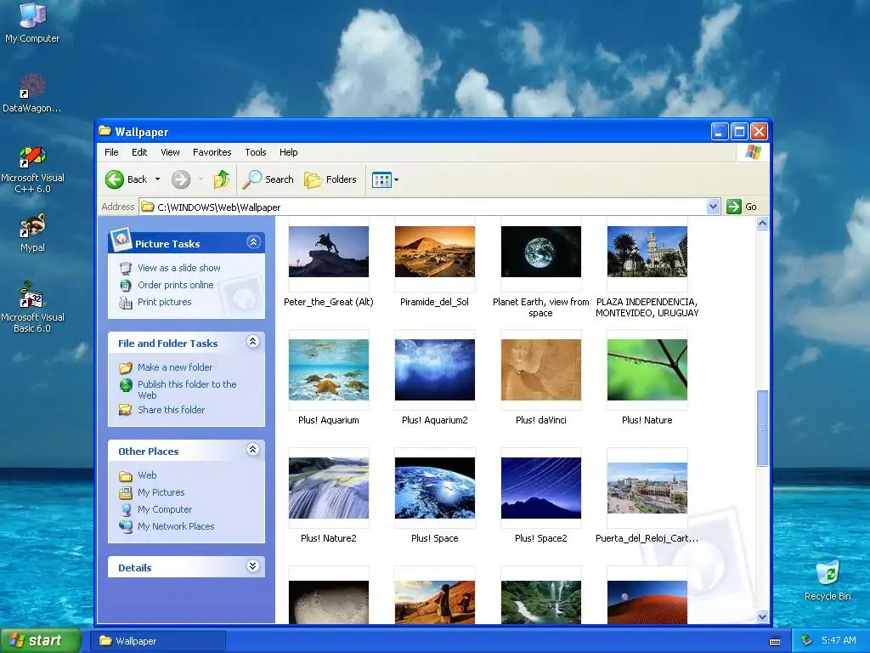Viewport: 870px width, 653px height.
Task: Select Plus! Space2 thumbnail
Action: point(541,488)
